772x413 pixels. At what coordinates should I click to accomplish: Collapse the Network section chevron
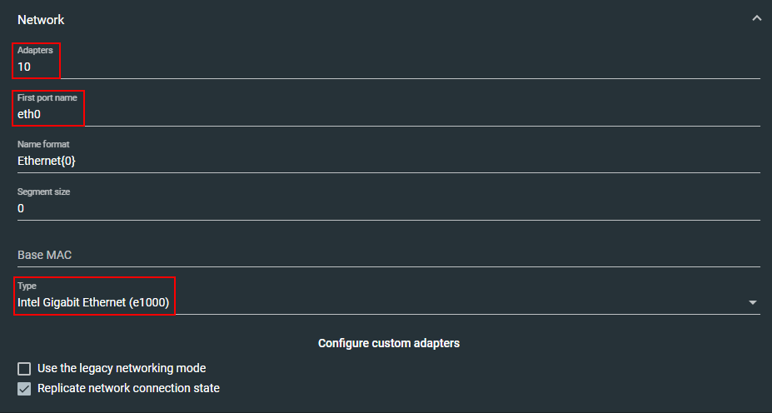[x=756, y=18]
